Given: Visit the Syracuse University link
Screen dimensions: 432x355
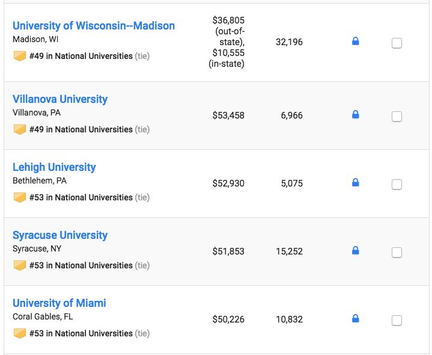Looking at the screenshot, I should point(60,235).
